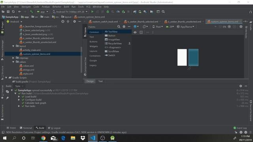This screenshot has width=253, height=142.
Task: Open the Build menu
Action: [66, 7]
